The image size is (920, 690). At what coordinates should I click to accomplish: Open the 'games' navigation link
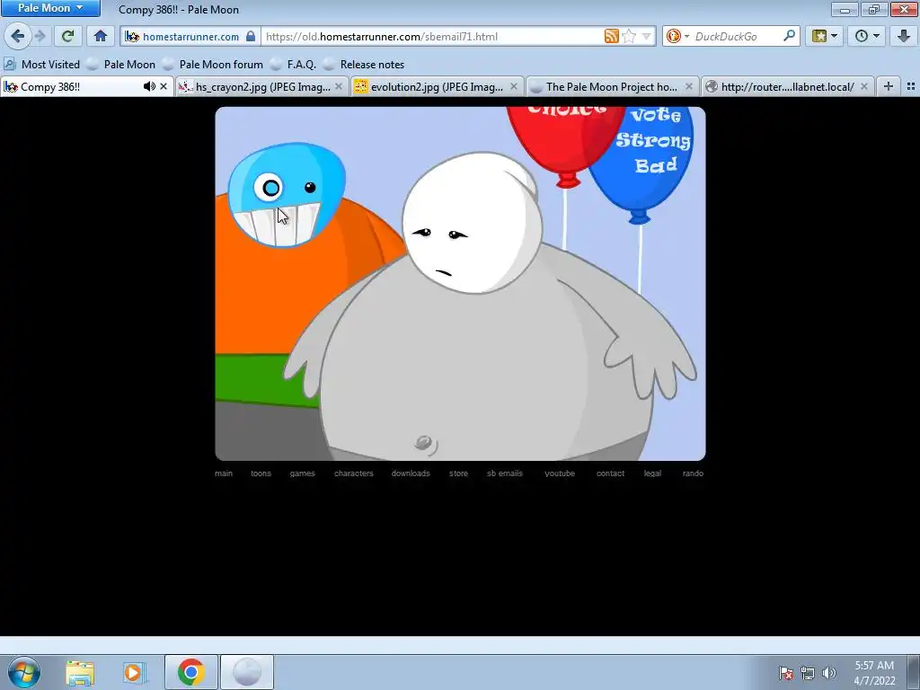pos(302,473)
